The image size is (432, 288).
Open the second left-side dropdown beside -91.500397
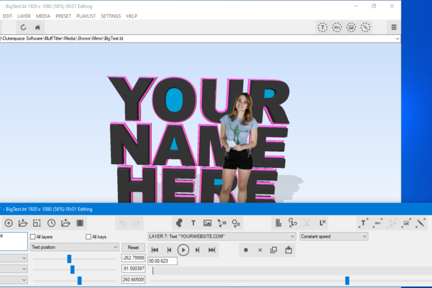coord(13,269)
